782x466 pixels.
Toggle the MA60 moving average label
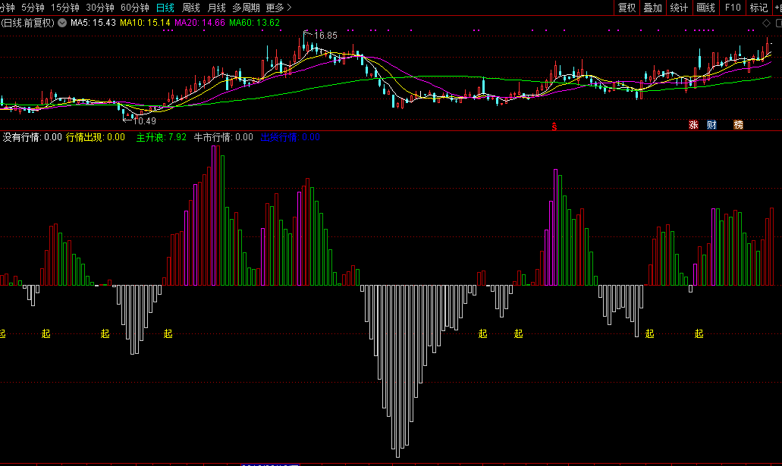pos(254,23)
